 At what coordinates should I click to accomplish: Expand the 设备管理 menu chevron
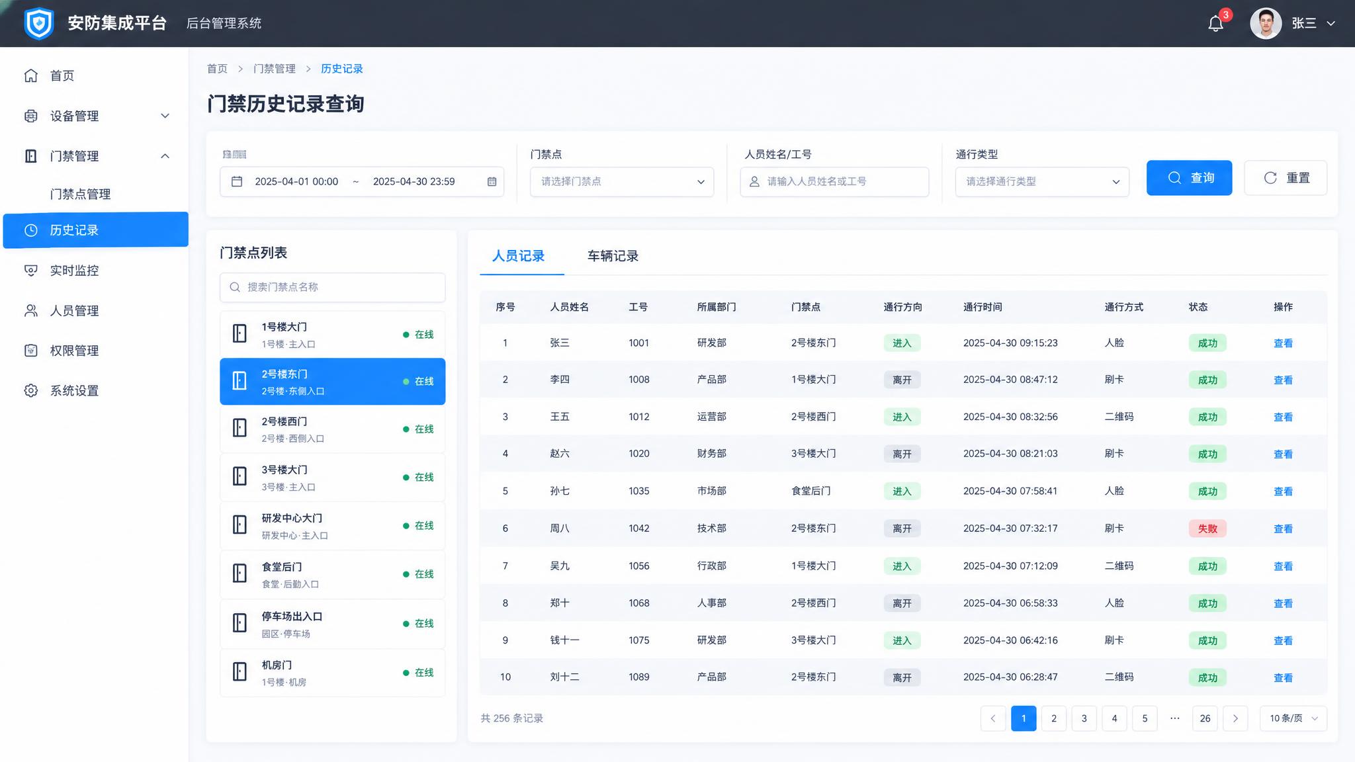pos(165,116)
